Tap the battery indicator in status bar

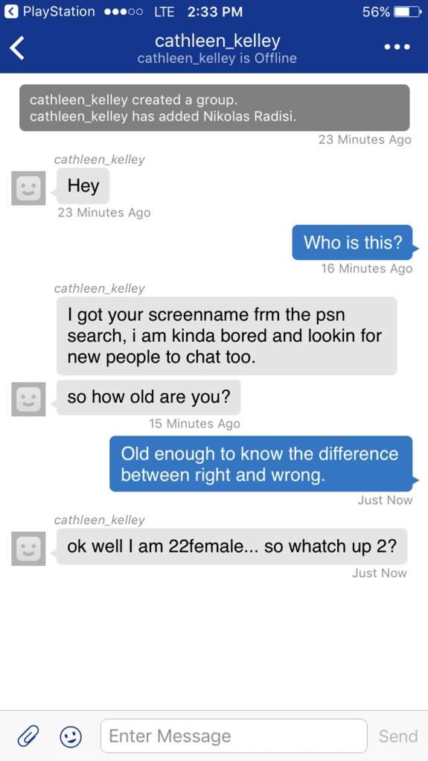408,12
